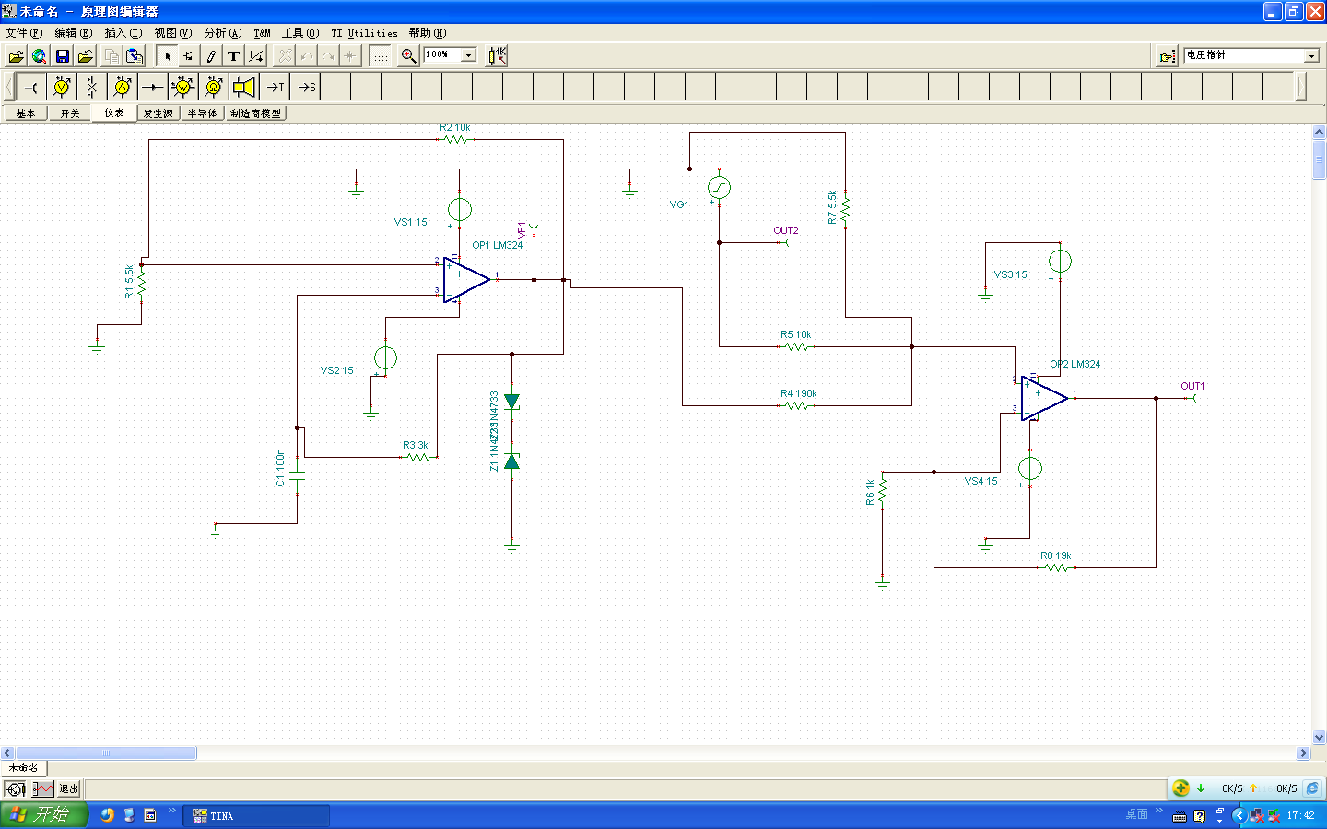Expand the 电压指针 component dropdown
The image size is (1327, 829).
tap(1311, 56)
